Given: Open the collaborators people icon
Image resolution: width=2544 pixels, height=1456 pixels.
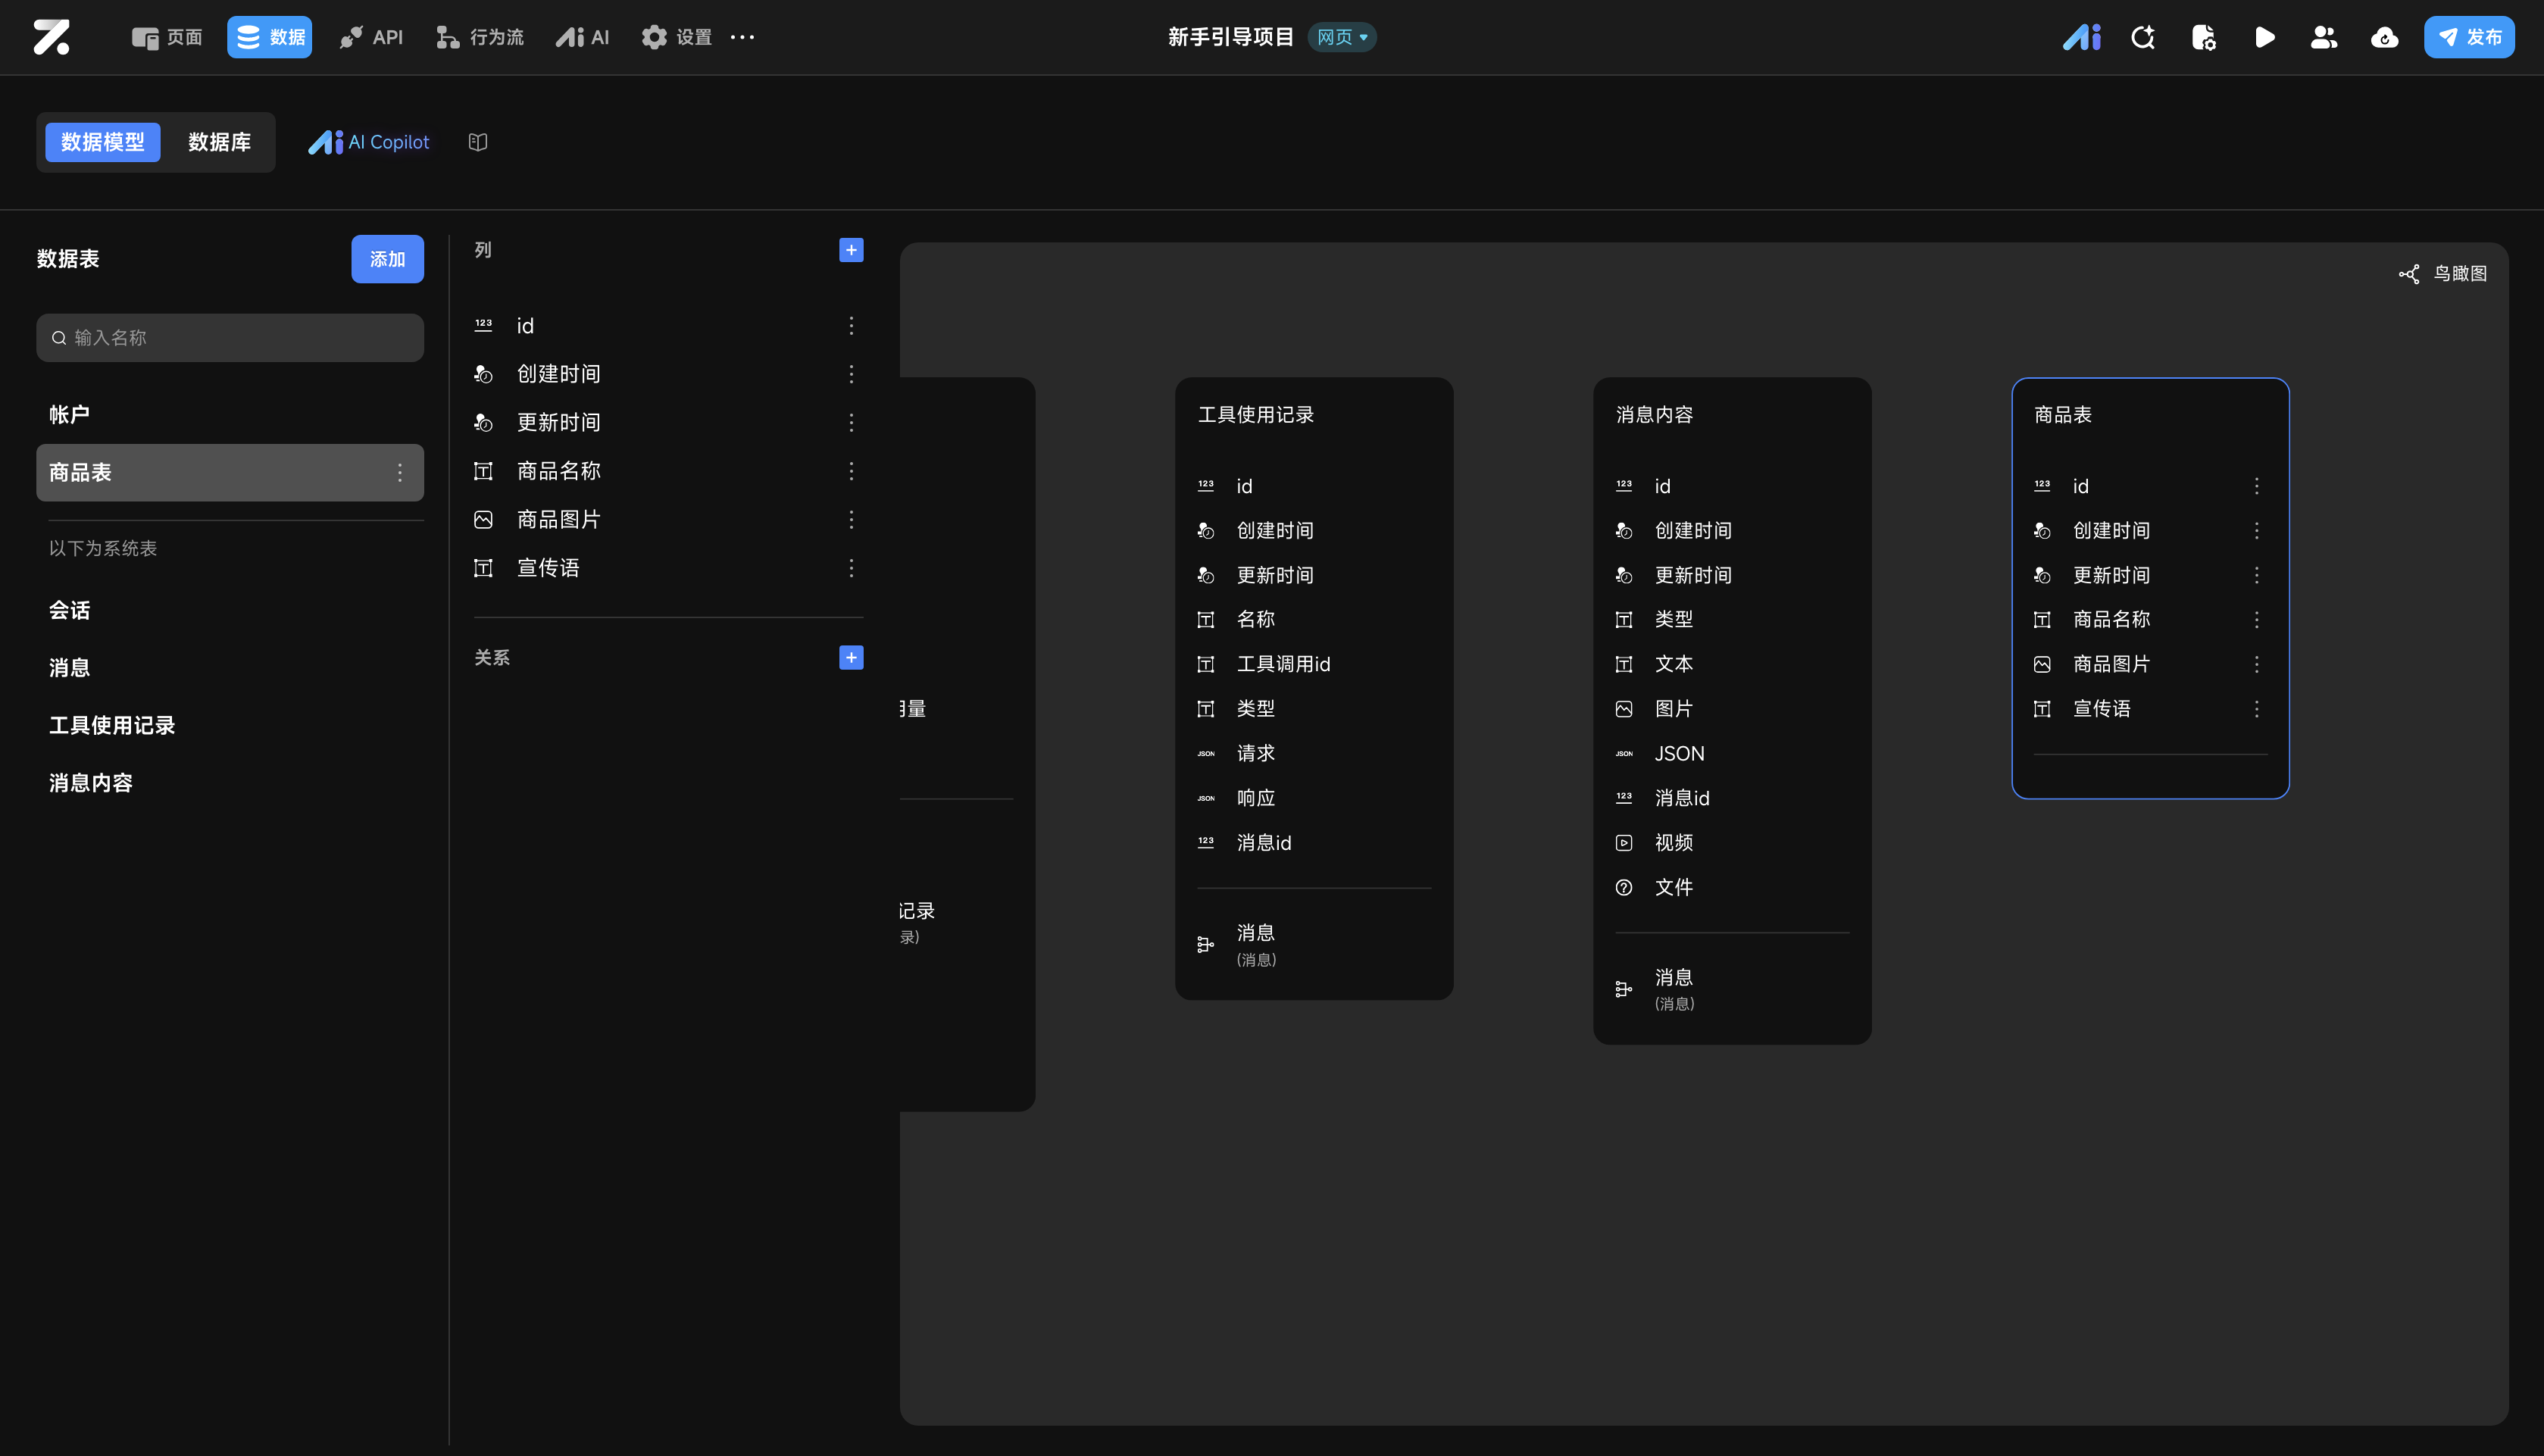Looking at the screenshot, I should (x=2324, y=37).
